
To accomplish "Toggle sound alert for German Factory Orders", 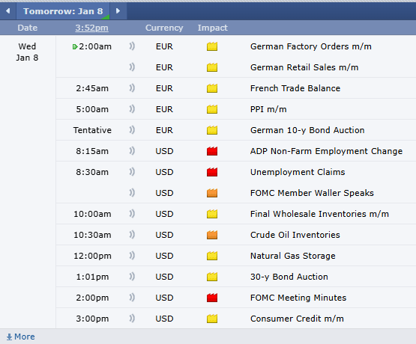I will [132, 46].
